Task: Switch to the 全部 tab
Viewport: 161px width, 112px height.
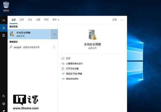Action: 14,20
